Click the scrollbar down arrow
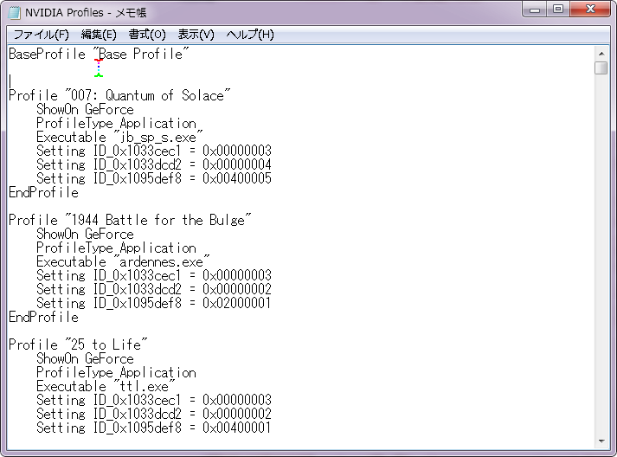Viewport: 617px width, 457px height. coord(601,441)
